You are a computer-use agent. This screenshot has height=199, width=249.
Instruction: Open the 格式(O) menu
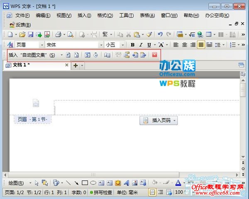tap(105, 15)
